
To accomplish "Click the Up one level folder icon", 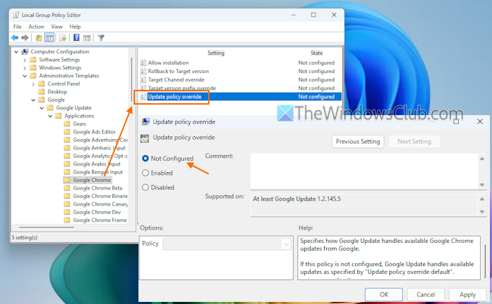I will click(x=39, y=38).
